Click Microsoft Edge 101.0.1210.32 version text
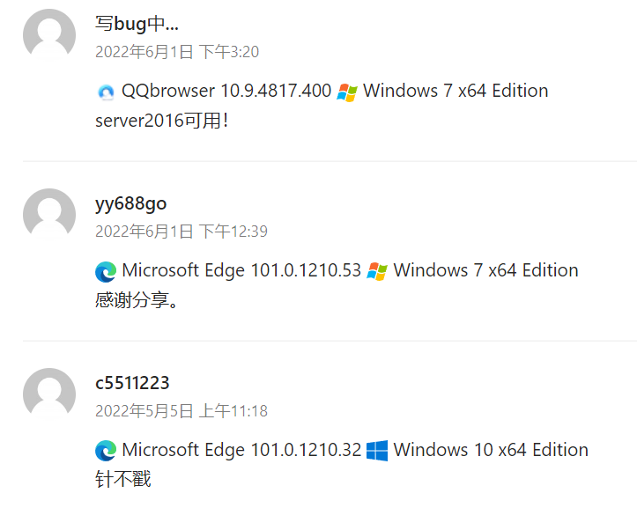The height and width of the screenshot is (508, 637). coord(241,450)
